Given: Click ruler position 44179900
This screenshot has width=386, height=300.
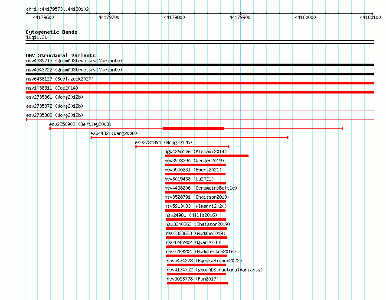Looking at the screenshot, I should (240, 17).
